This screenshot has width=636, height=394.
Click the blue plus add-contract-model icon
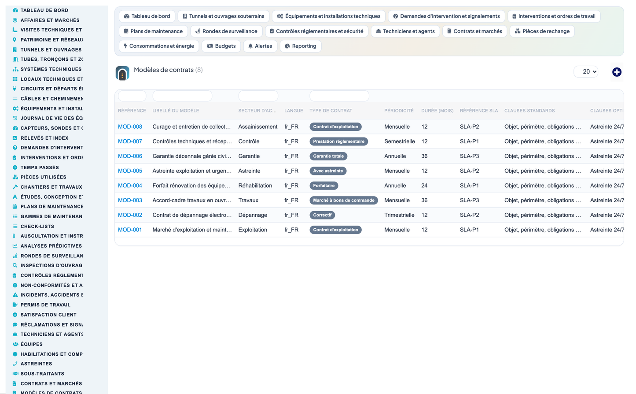(x=617, y=72)
